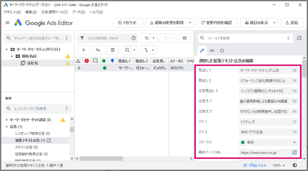Expand the undo history dropdown
Viewport: 308px width, 171px height.
click(154, 38)
